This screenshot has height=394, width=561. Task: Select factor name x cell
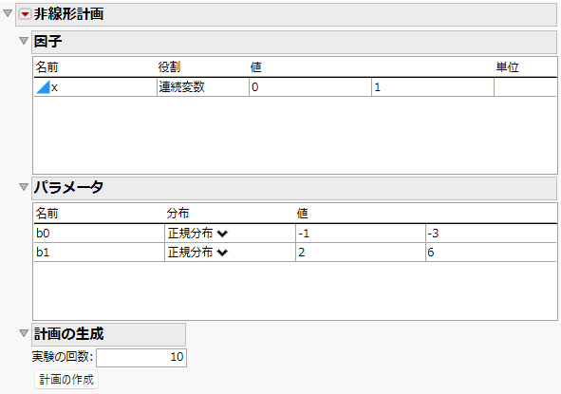pyautogui.click(x=96, y=87)
